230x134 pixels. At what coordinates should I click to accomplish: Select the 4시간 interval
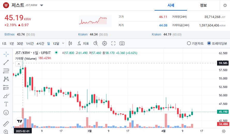40,43
